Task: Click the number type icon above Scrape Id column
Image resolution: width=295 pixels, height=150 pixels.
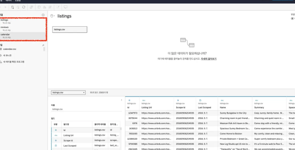Action: [x=178, y=100]
